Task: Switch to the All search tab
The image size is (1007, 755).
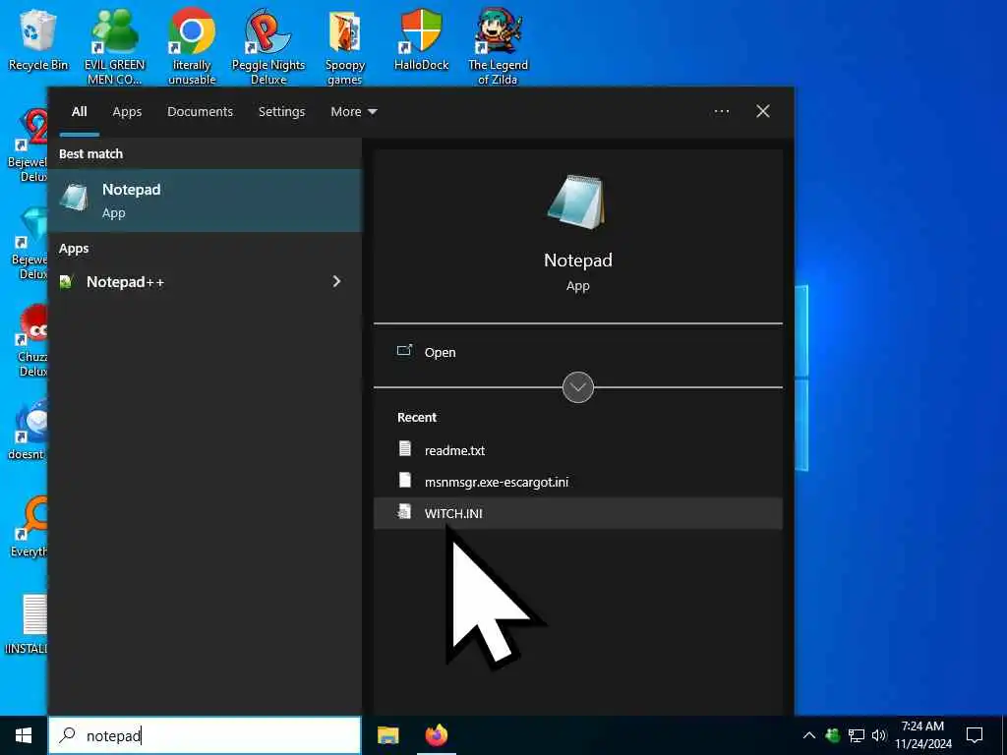Action: coord(79,112)
